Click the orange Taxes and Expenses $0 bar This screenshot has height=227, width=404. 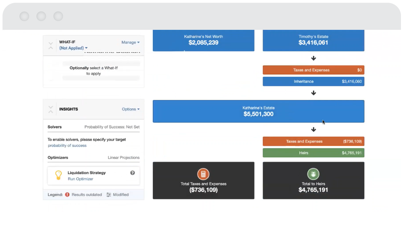(x=313, y=70)
